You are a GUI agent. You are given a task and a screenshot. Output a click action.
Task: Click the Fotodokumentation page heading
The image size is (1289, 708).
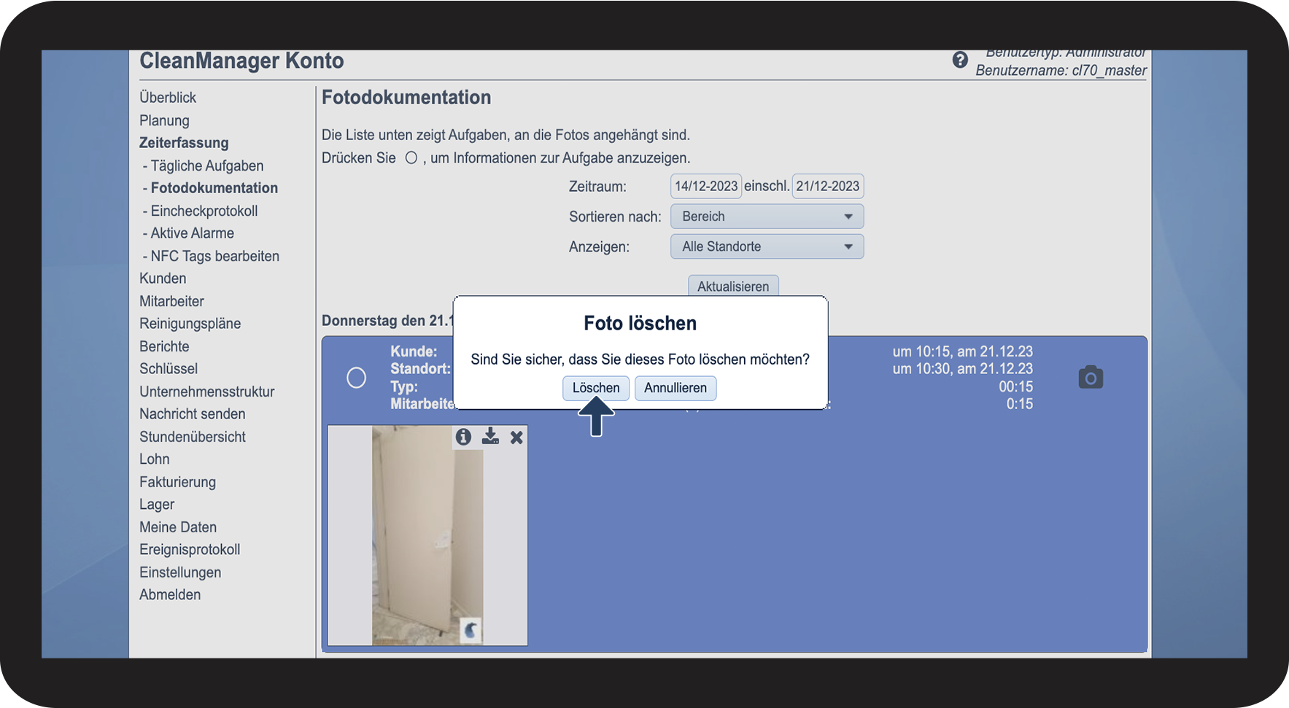point(406,98)
